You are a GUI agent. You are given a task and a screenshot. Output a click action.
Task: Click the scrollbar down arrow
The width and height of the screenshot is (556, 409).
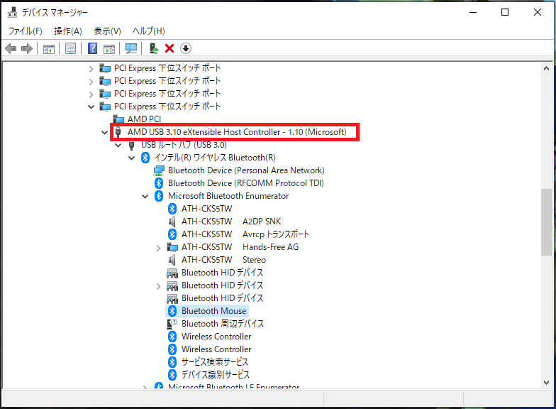coord(546,382)
